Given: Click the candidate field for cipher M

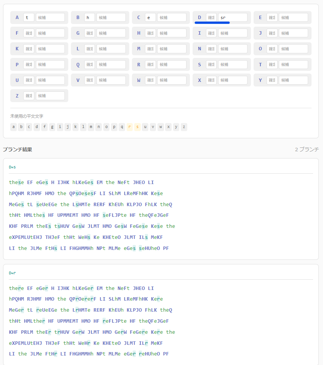Looking at the screenshot, I should 172,49.
